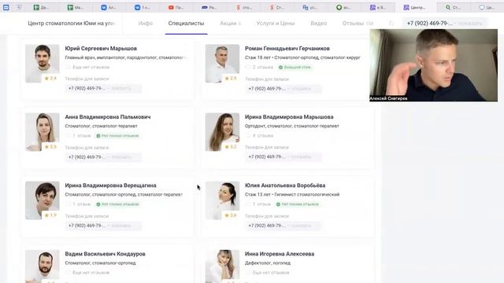
Task: Click "Стаж 13 лет" text on Воробьёва card
Action: click(x=258, y=194)
